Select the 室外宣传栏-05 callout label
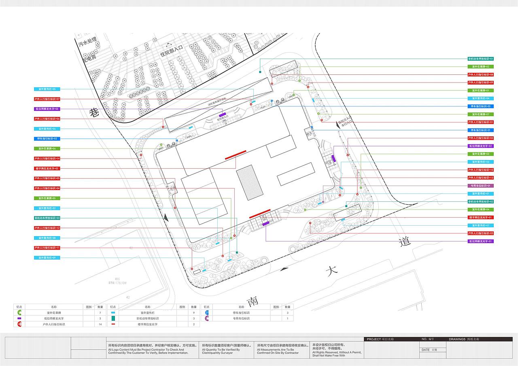Screen dimensions: 518x366 47,89
